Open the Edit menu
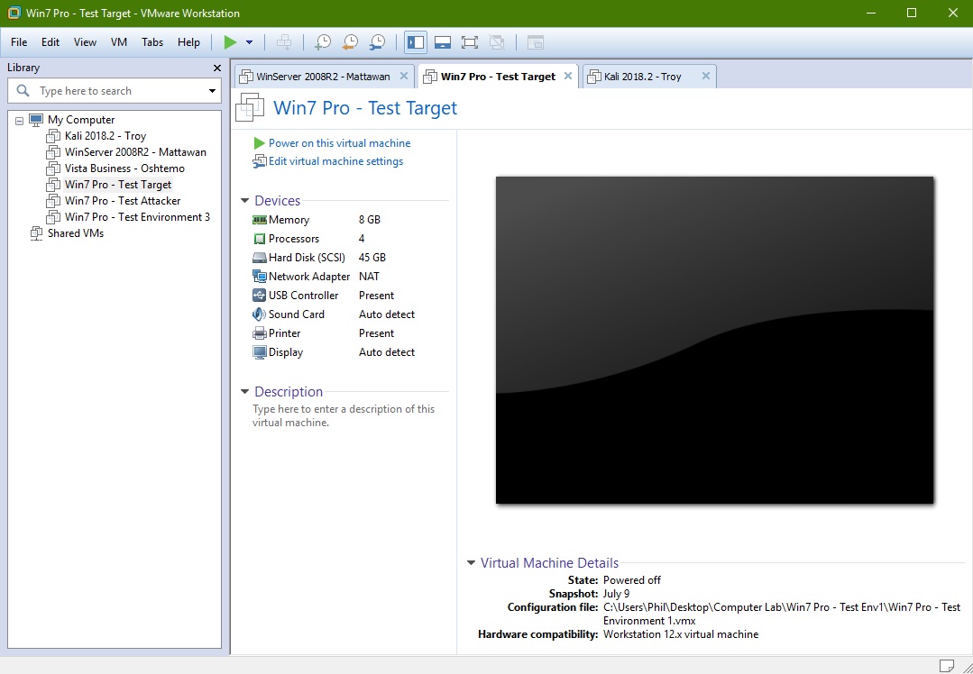973x674 pixels. (x=50, y=42)
